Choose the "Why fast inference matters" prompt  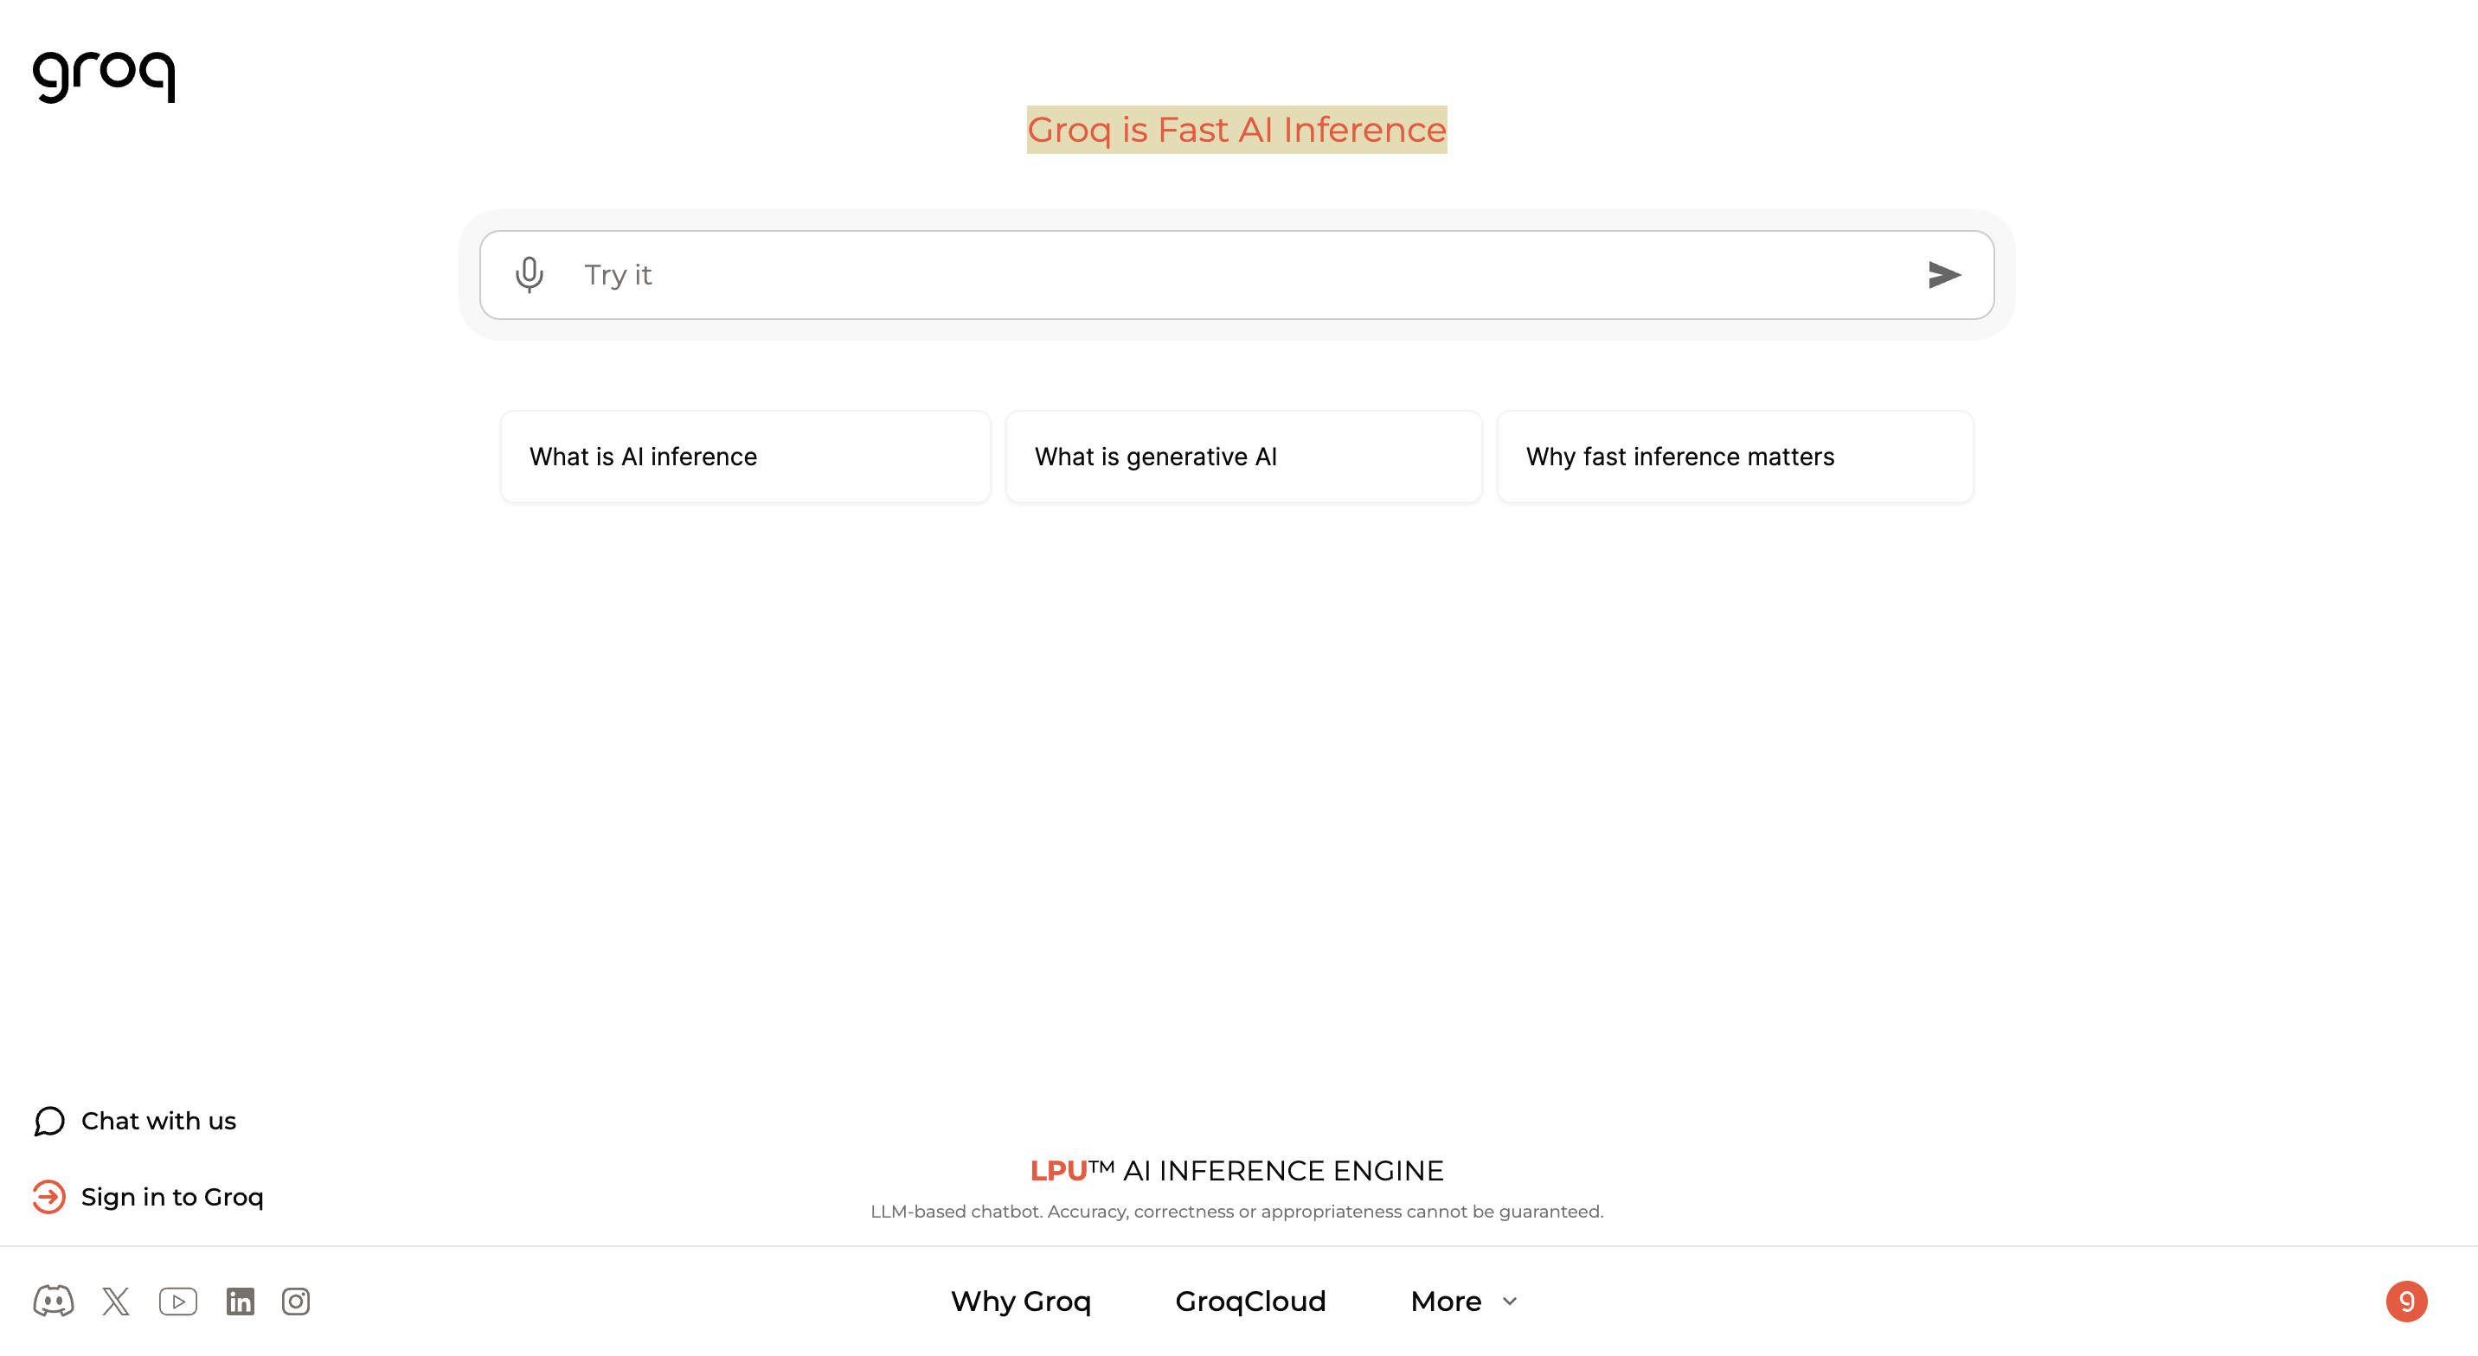[1735, 457]
